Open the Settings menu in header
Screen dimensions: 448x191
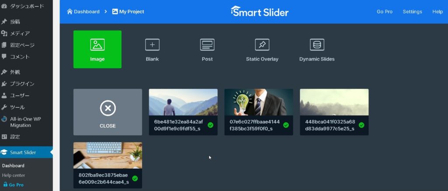(412, 12)
